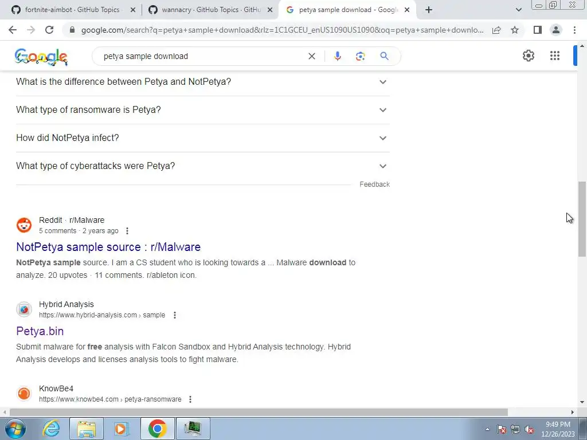
Task: View site information lock icon
Action: coord(72,30)
